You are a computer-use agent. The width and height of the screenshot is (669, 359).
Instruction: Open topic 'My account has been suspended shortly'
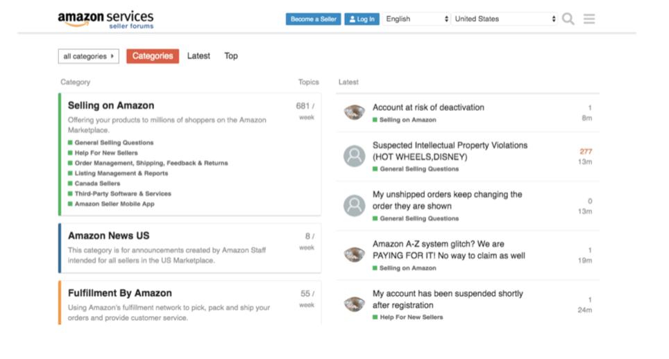click(x=448, y=299)
